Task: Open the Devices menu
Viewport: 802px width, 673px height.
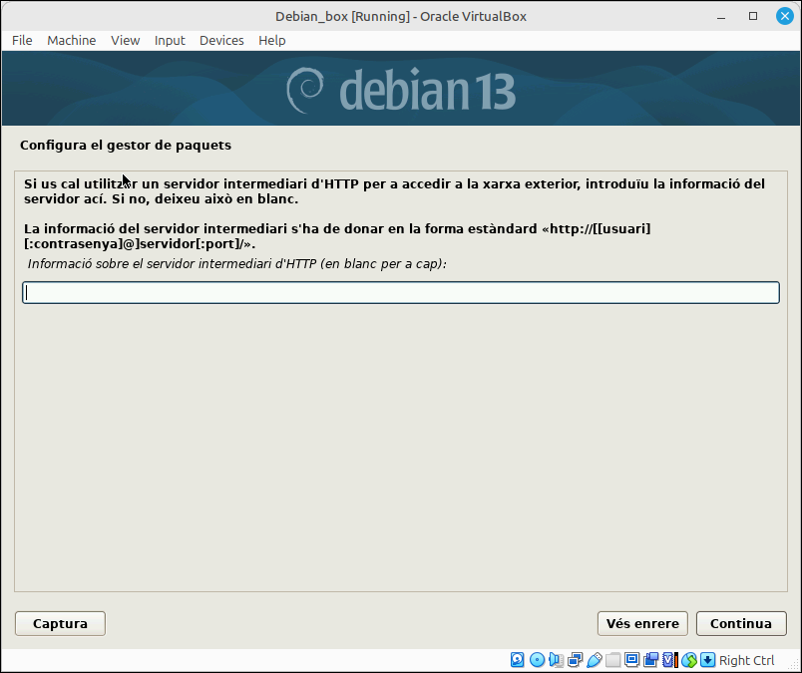Action: coord(221,41)
